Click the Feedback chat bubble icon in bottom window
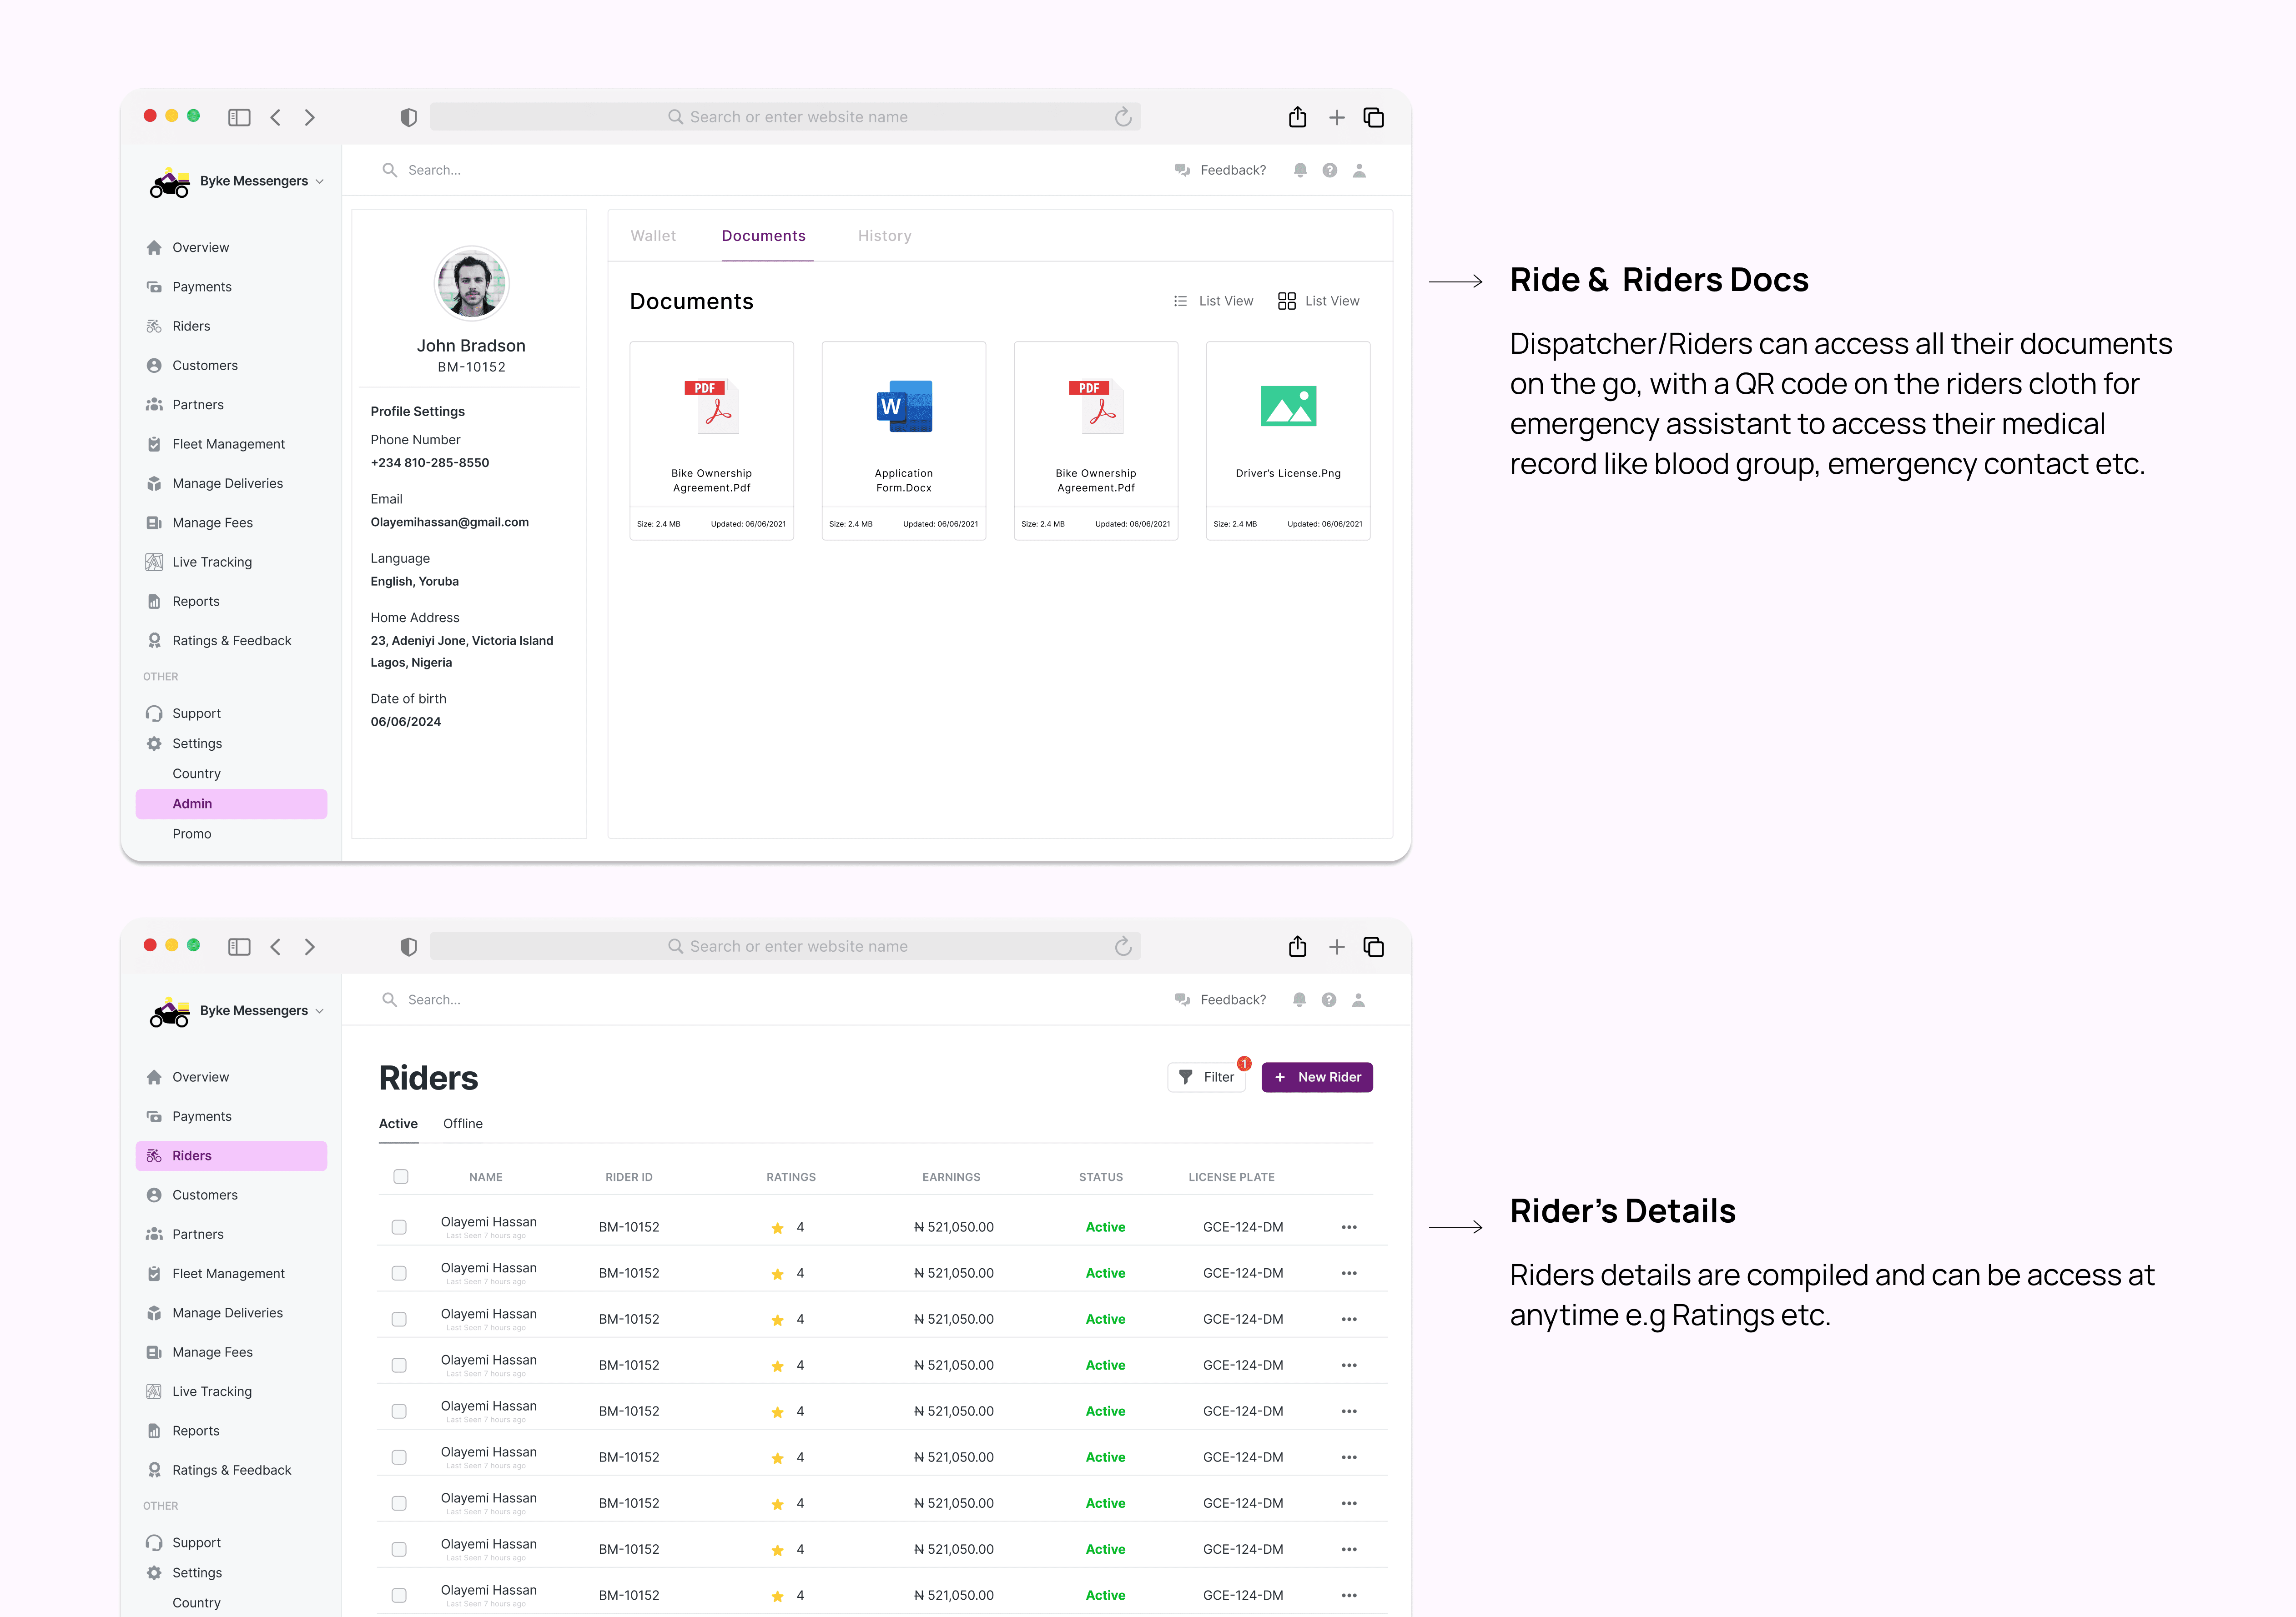The width and height of the screenshot is (2296, 1617). coord(1181,1000)
